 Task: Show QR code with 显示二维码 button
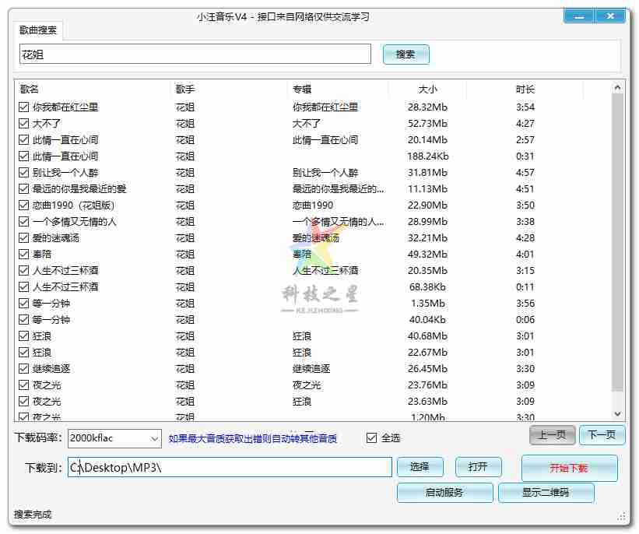(x=546, y=493)
